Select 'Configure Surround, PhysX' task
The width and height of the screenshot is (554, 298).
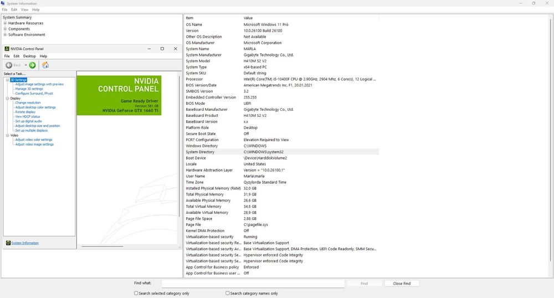[x=34, y=94]
